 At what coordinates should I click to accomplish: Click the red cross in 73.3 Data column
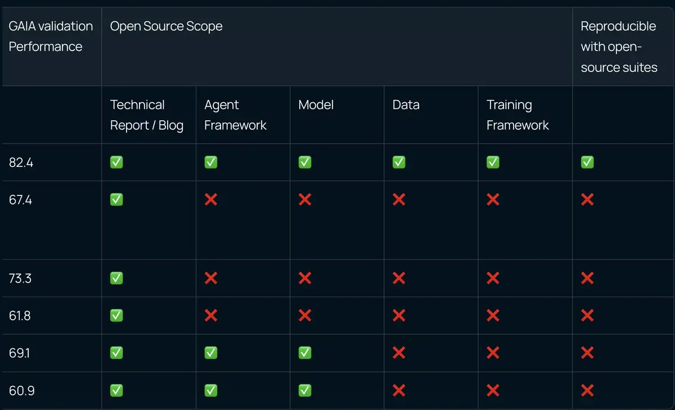(x=399, y=278)
